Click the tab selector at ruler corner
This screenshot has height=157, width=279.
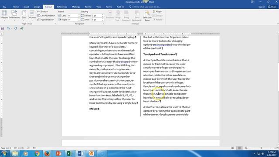pos(2,34)
